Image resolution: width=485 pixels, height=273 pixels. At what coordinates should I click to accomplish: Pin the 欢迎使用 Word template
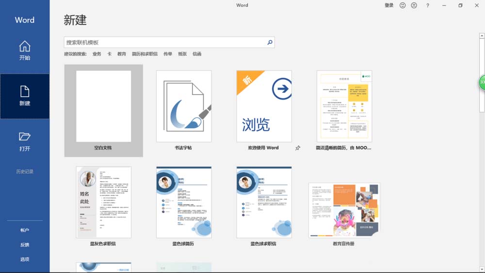click(298, 148)
